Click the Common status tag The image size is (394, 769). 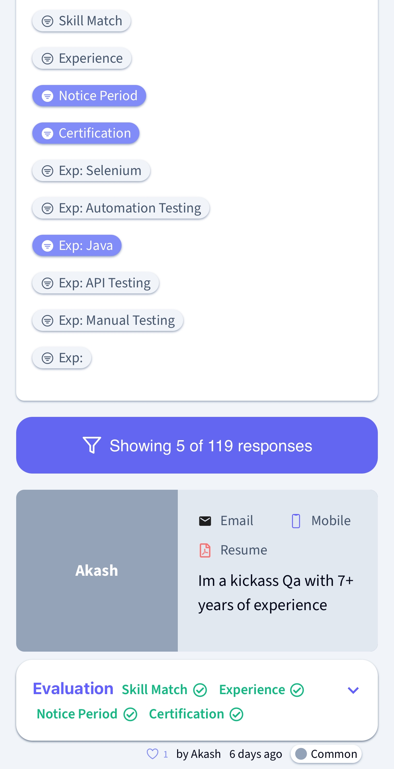click(326, 754)
